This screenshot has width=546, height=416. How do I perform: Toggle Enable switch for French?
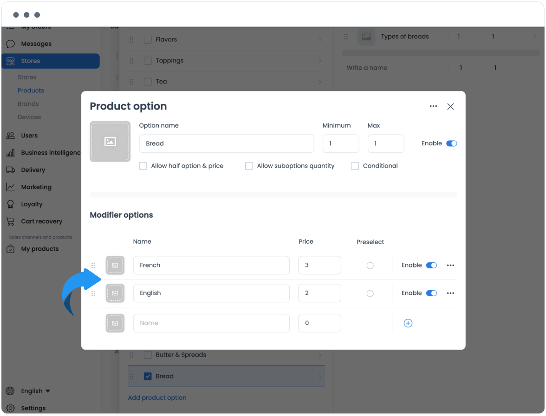(431, 265)
